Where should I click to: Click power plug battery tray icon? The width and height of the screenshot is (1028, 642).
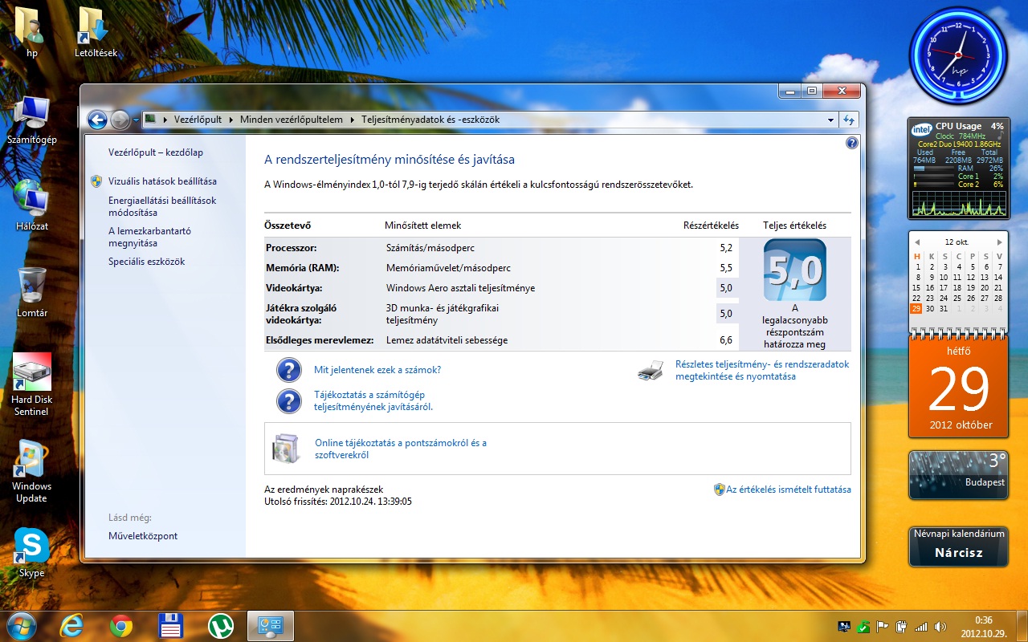coord(901,627)
